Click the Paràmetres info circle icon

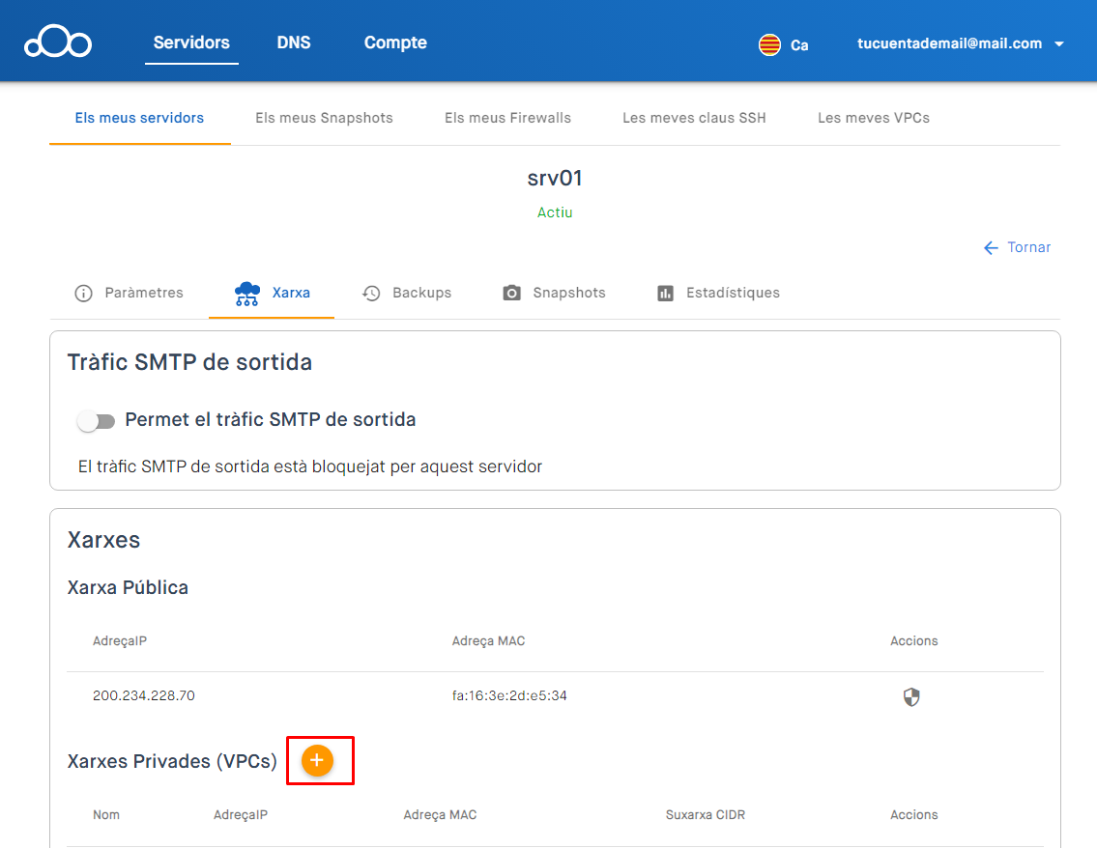point(84,294)
